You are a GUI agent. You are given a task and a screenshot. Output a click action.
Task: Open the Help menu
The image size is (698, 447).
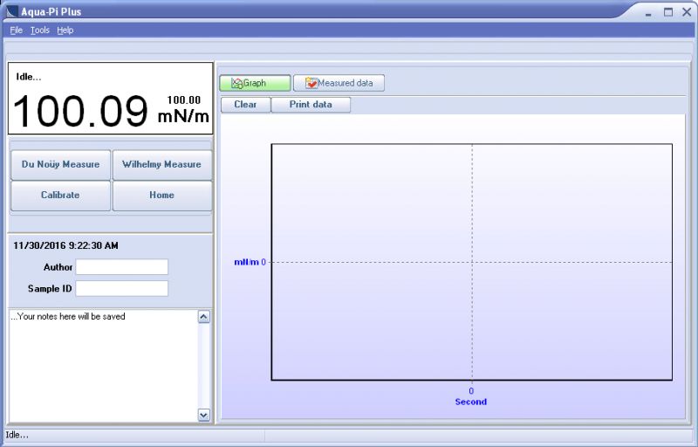click(65, 31)
